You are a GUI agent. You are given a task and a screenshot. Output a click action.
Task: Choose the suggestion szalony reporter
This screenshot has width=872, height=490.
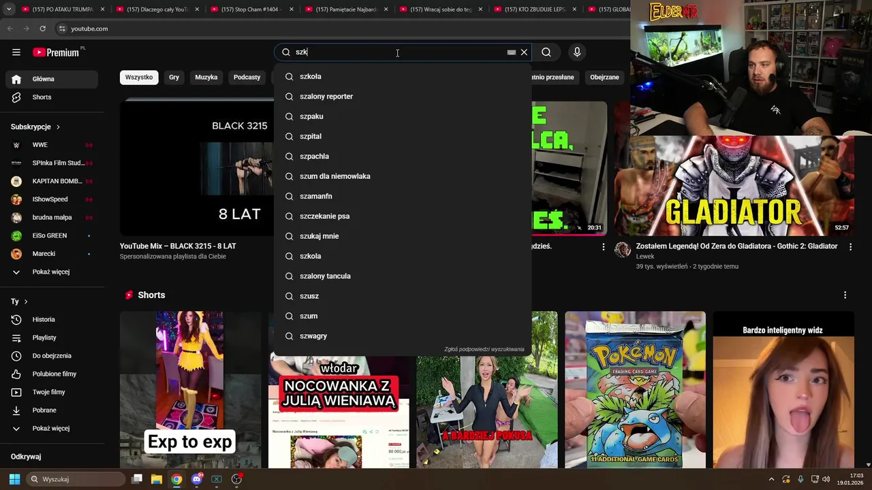(403, 97)
